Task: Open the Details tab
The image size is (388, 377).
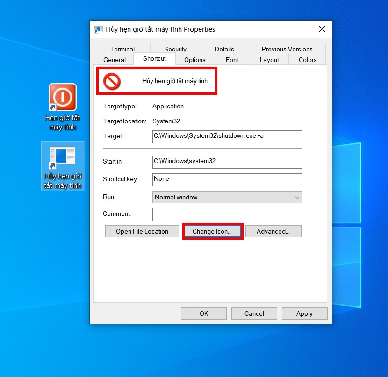Action: 224,49
